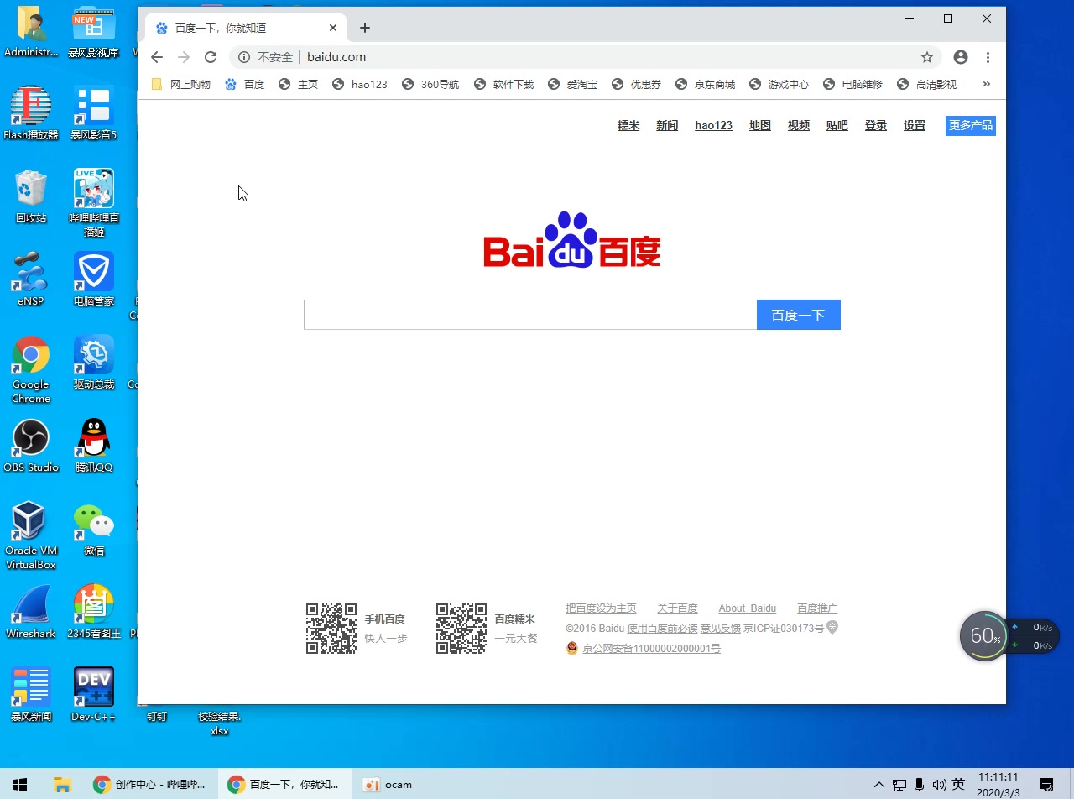
Task: Open the 网上购物 bookmarks folder
Action: (181, 84)
